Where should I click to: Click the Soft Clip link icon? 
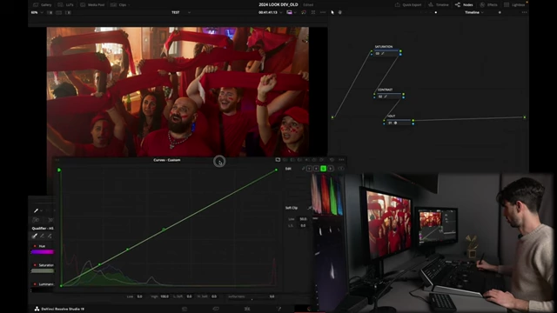(x=309, y=208)
